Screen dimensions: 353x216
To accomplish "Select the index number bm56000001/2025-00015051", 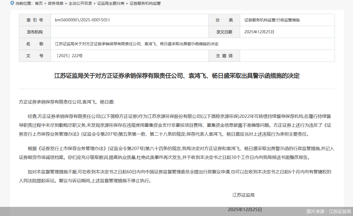I will coord(82,20).
